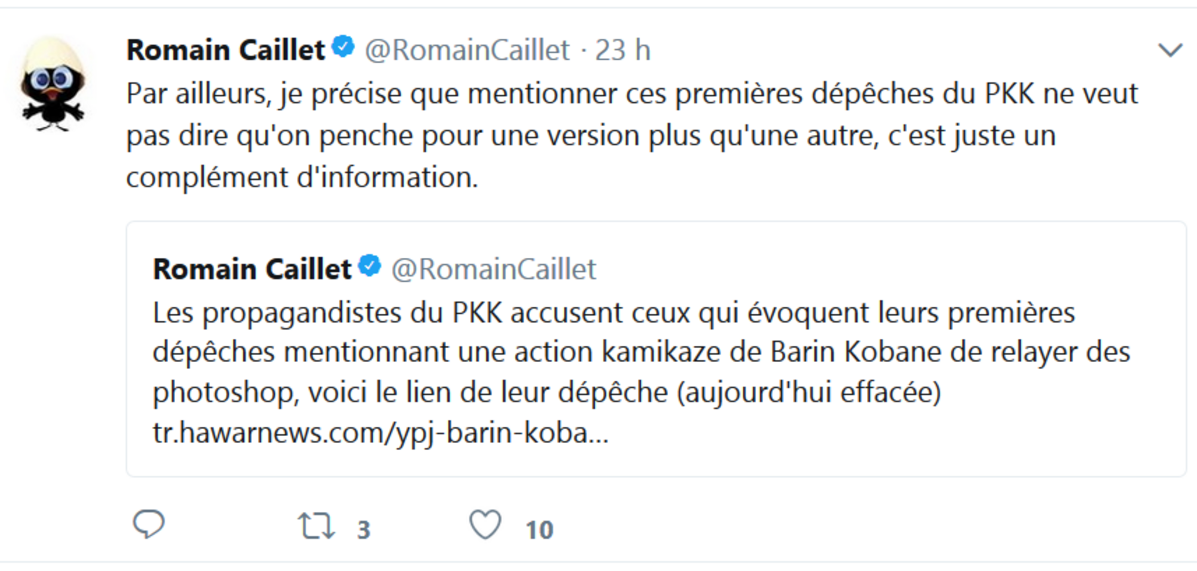Click the like count of 10
Screen dimensions: 1197x571
pyautogui.click(x=539, y=530)
